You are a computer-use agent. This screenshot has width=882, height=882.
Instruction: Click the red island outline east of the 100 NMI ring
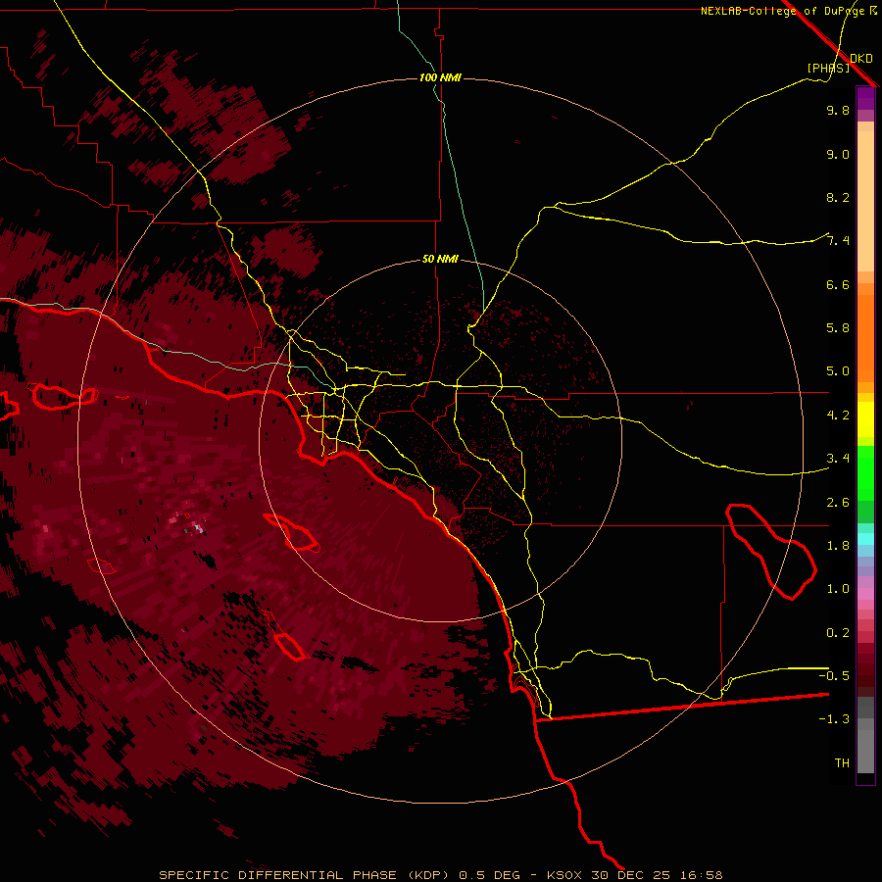772,551
